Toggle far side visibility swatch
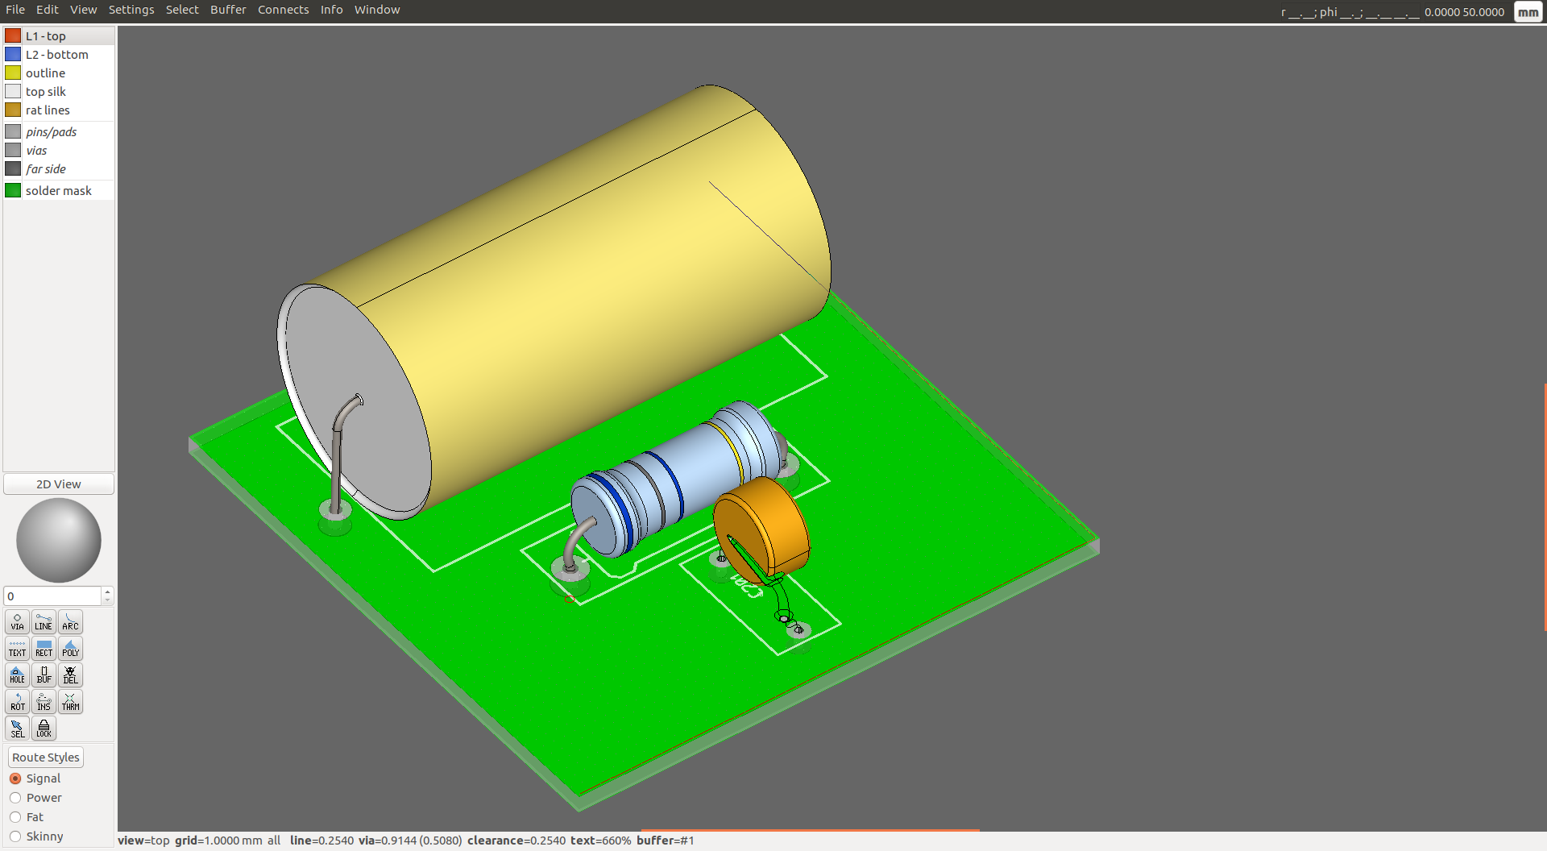 [x=13, y=168]
